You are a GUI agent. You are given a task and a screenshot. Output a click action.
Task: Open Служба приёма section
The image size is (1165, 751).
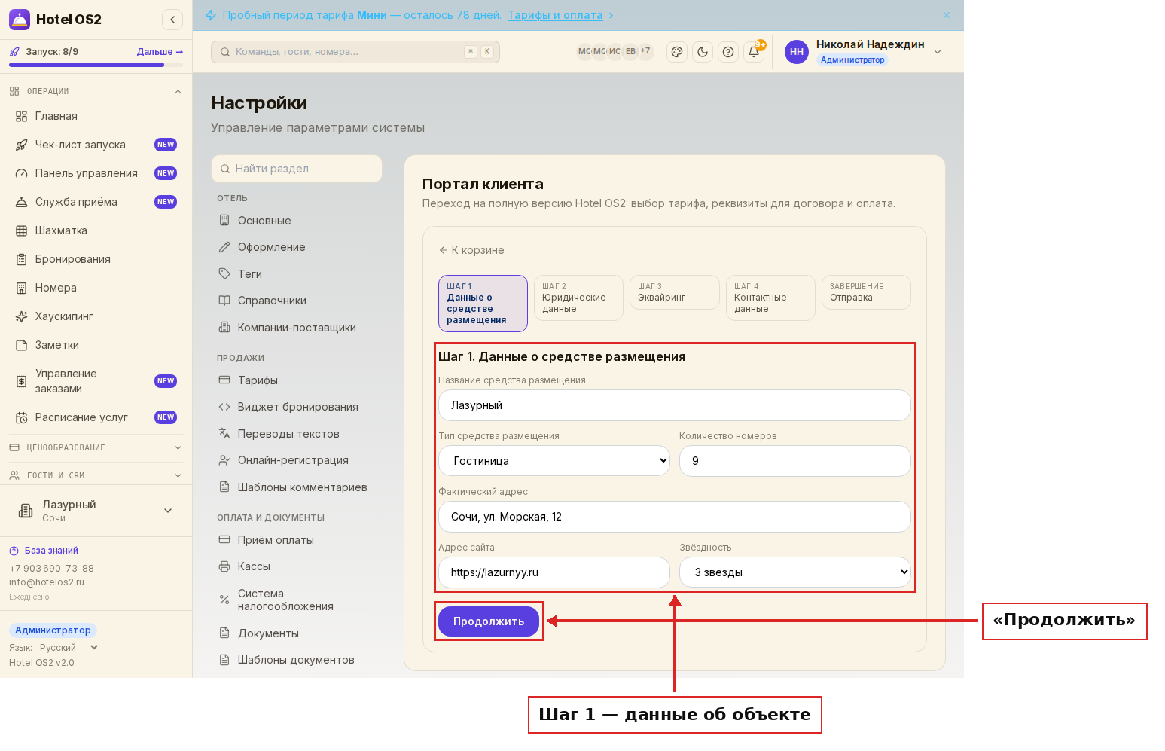coord(96,202)
